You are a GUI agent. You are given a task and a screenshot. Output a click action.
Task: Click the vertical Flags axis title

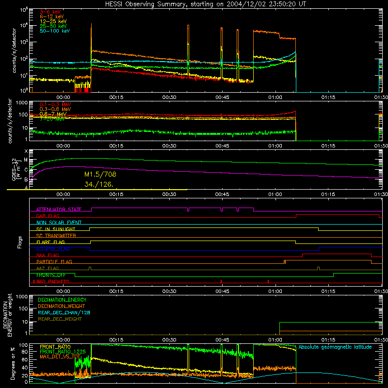(x=19, y=242)
